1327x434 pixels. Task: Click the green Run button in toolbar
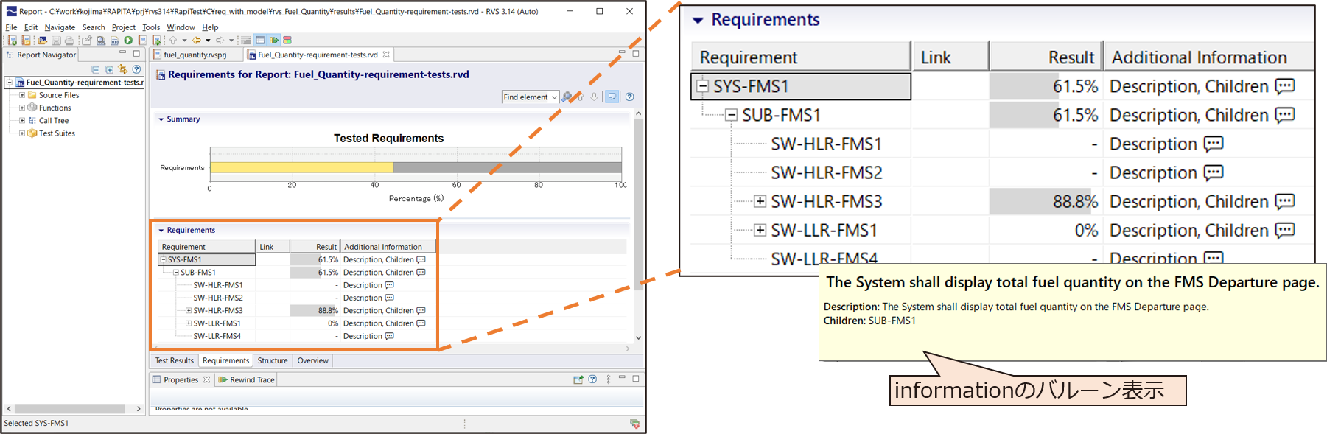pos(128,41)
